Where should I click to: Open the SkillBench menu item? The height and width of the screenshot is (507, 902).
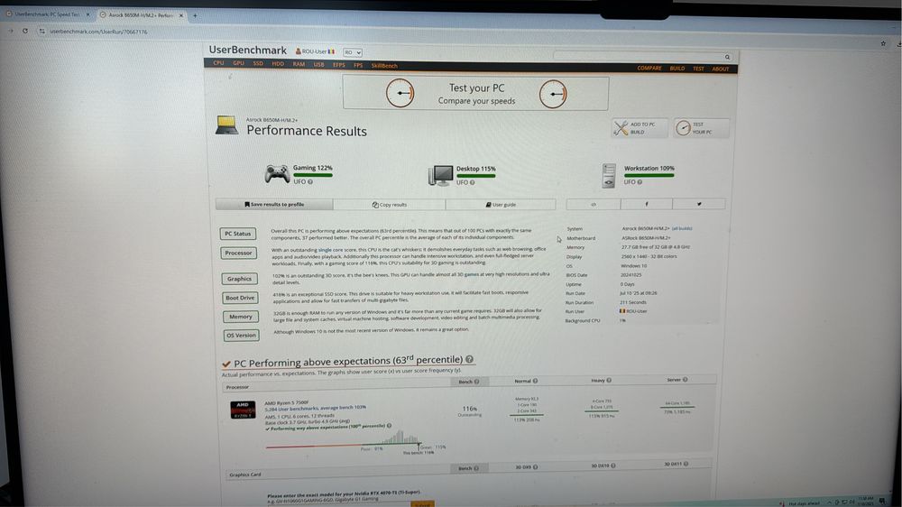(384, 66)
